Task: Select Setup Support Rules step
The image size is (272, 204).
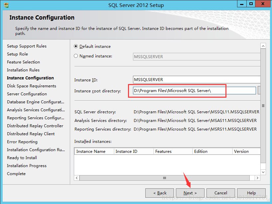Action: pyautogui.click(x=27, y=46)
